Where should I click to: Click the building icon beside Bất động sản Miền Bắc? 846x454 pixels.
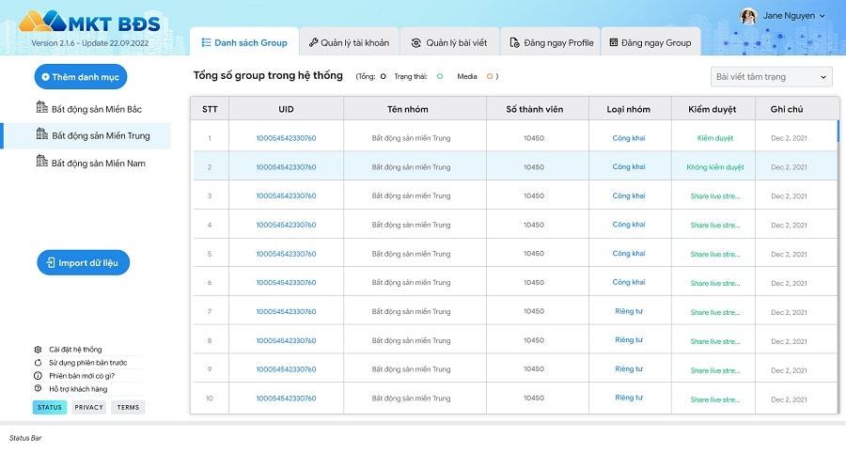point(41,108)
